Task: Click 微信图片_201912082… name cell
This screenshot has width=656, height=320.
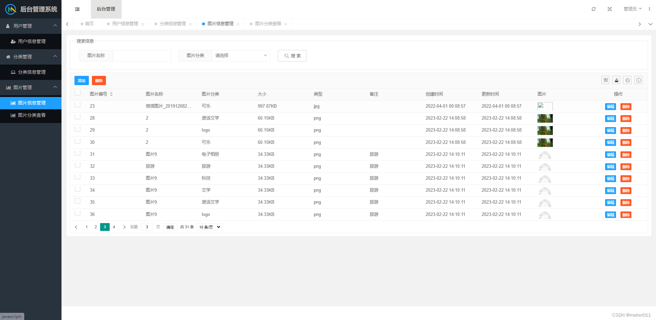Action: [168, 106]
